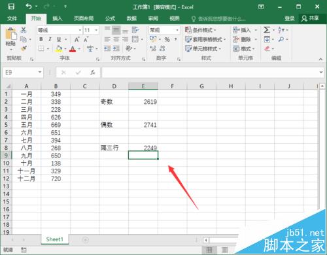
Task: Open the font name combo box
Action: (60, 30)
